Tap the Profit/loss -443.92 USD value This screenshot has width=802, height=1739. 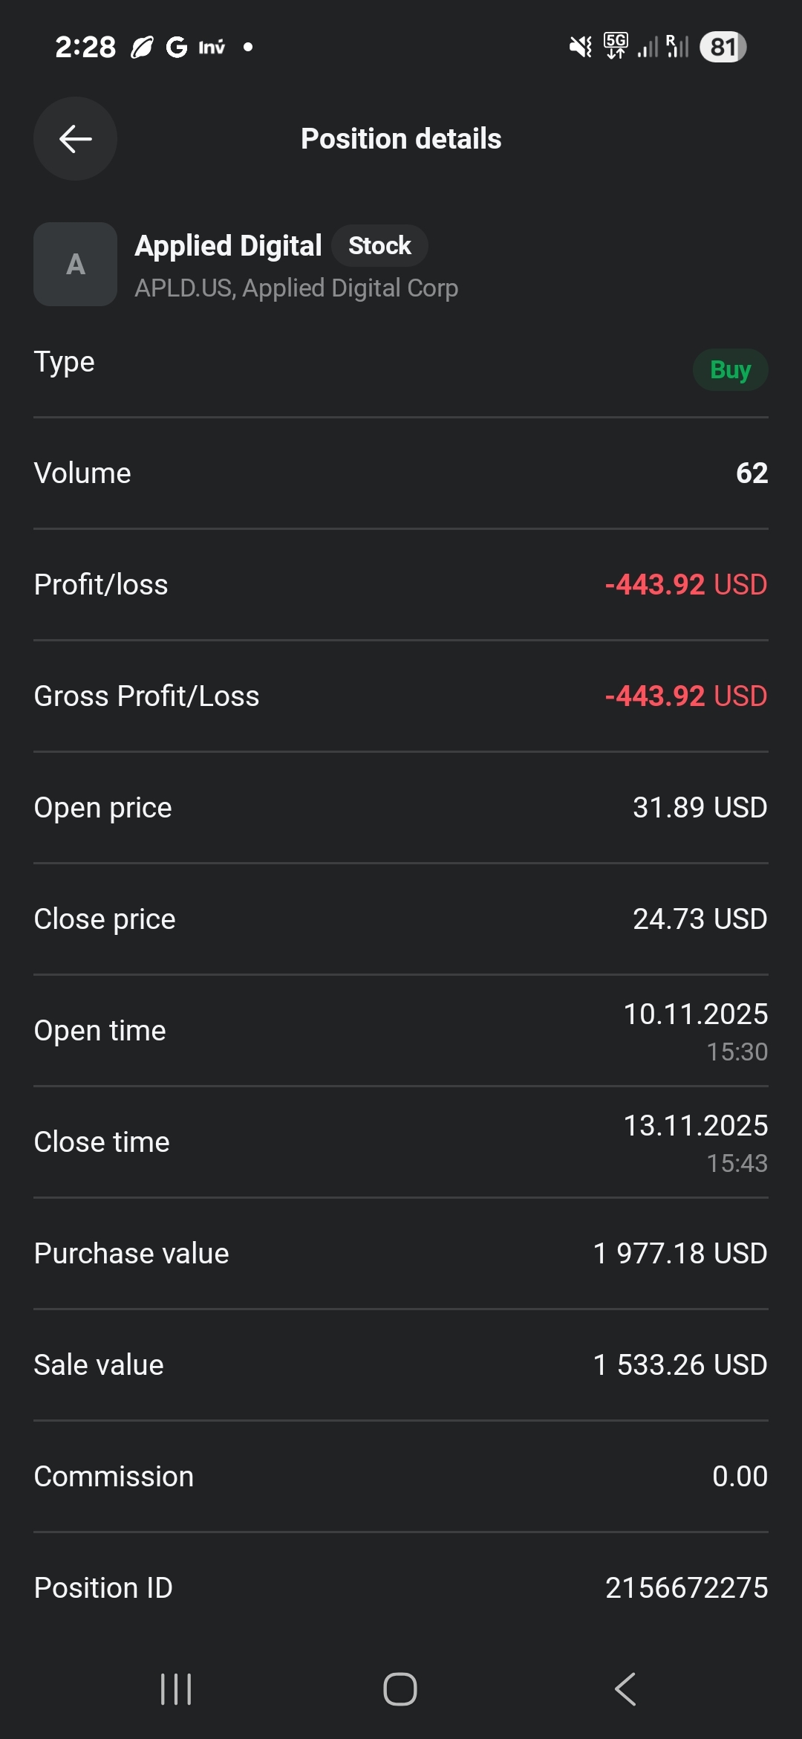point(685,585)
